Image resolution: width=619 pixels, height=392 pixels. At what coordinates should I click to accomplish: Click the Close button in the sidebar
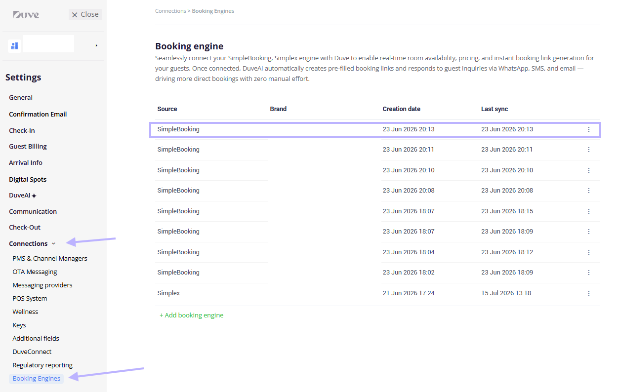[85, 15]
